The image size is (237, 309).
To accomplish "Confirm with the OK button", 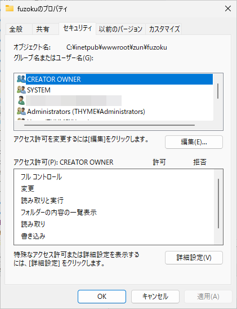I will (x=102, y=297).
